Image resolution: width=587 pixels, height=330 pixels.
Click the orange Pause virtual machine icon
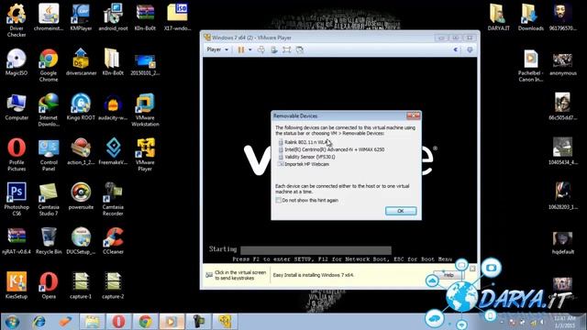pos(241,49)
